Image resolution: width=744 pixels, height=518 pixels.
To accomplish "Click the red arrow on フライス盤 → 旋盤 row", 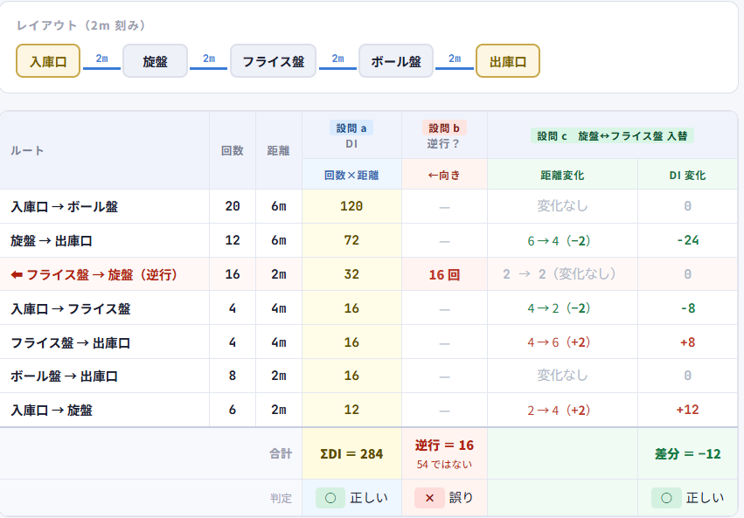I will (16, 274).
